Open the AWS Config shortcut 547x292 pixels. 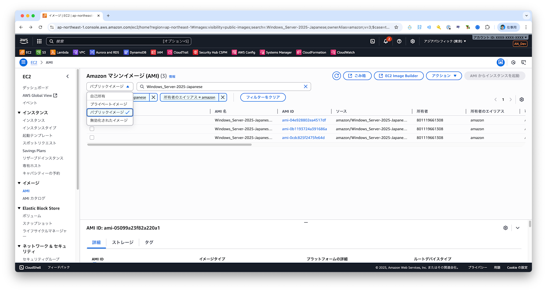click(243, 52)
